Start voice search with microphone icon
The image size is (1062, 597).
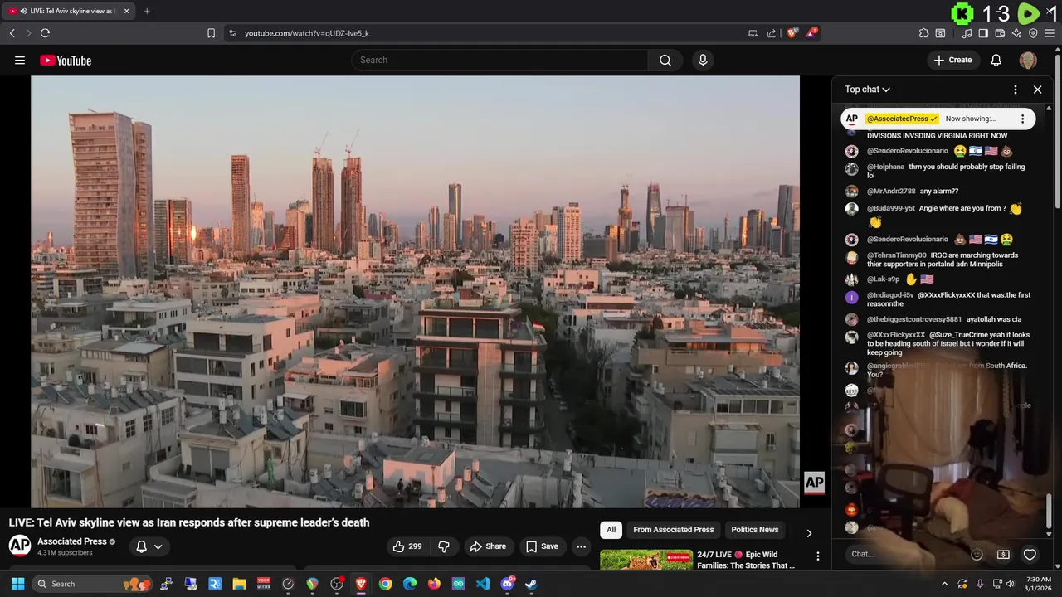[703, 60]
